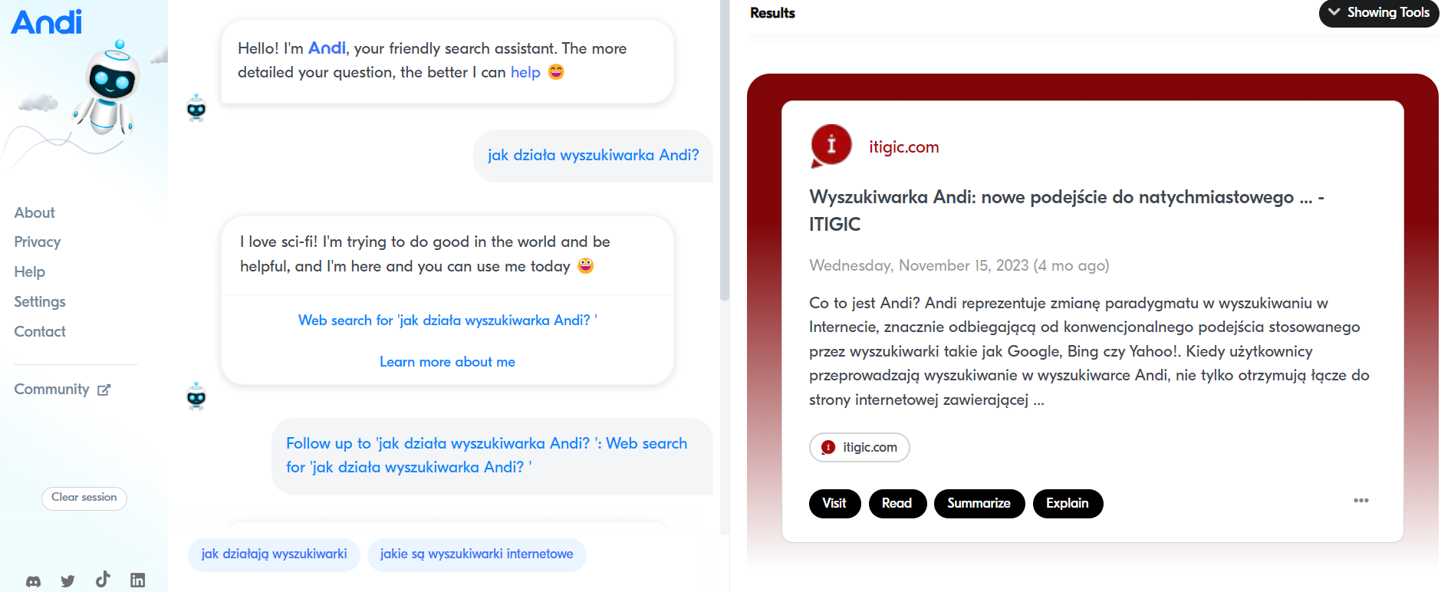The image size is (1451, 592).
Task: Click the Visit button
Action: (834, 504)
